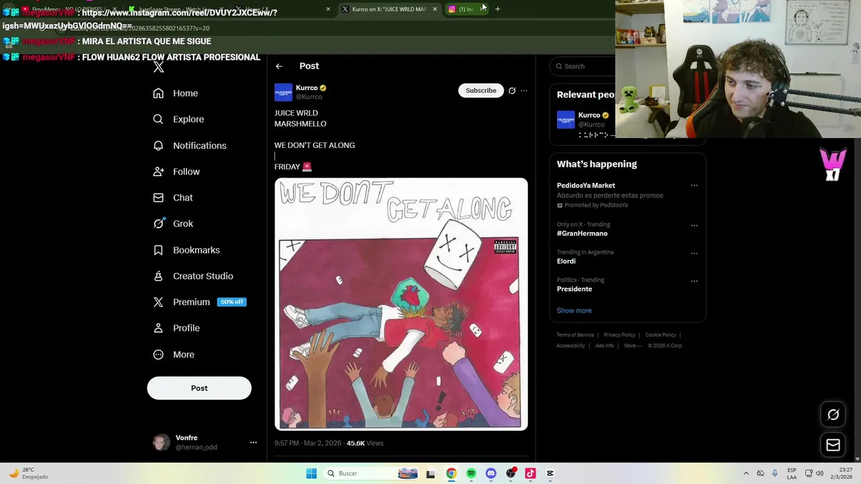The width and height of the screenshot is (861, 484).
Task: Click the white Post button
Action: pos(199,388)
